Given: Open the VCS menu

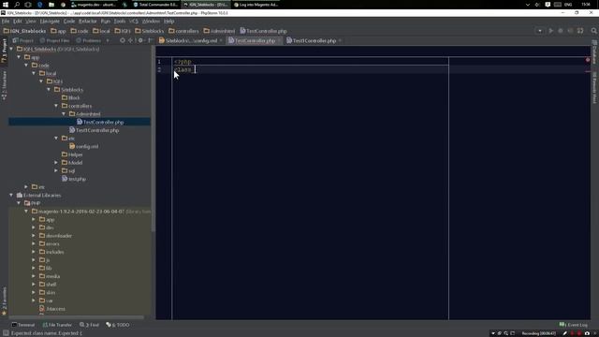Looking at the screenshot, I should tap(133, 22).
